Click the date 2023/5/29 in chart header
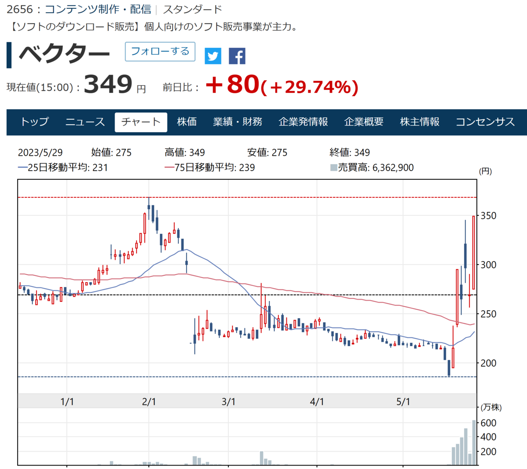This screenshot has height=469, width=527. (x=40, y=153)
